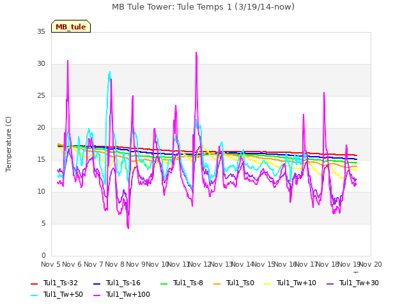This screenshot has width=409, height=307.
Task: Click the Nov 9 x-axis label
Action: [136, 264]
